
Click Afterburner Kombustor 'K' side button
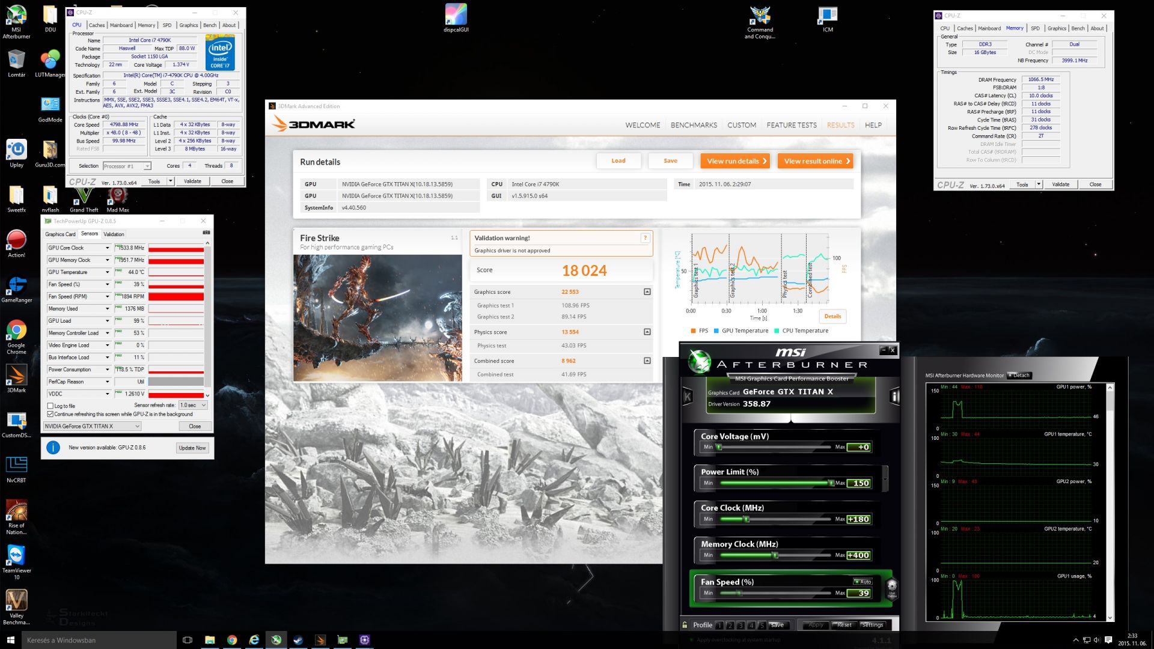[x=688, y=396]
